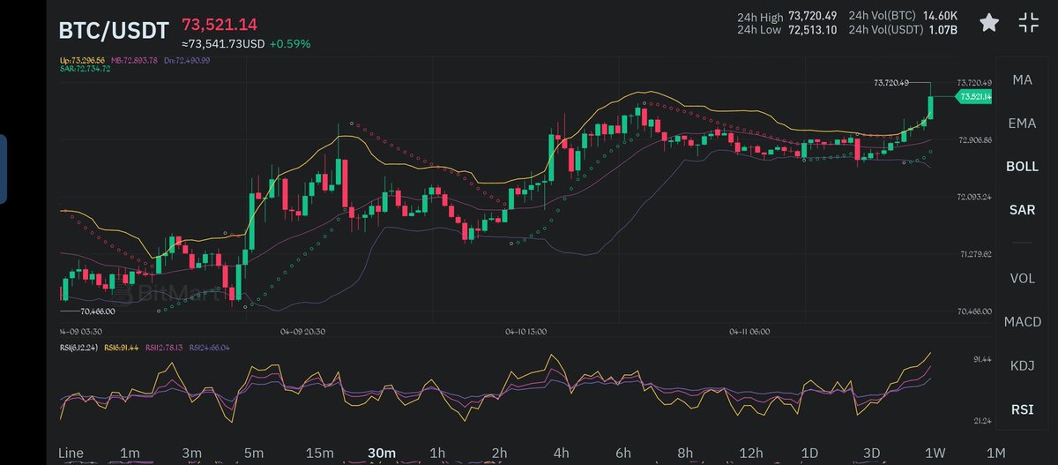This screenshot has width=1058, height=465.
Task: Tap the 73,720.49 high marker on chart
Action: coord(890,82)
